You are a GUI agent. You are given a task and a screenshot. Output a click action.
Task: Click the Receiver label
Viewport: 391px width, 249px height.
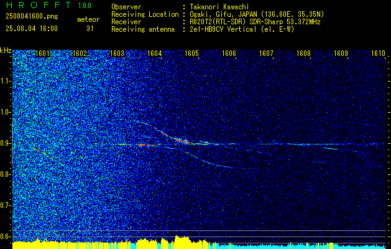coord(126,22)
